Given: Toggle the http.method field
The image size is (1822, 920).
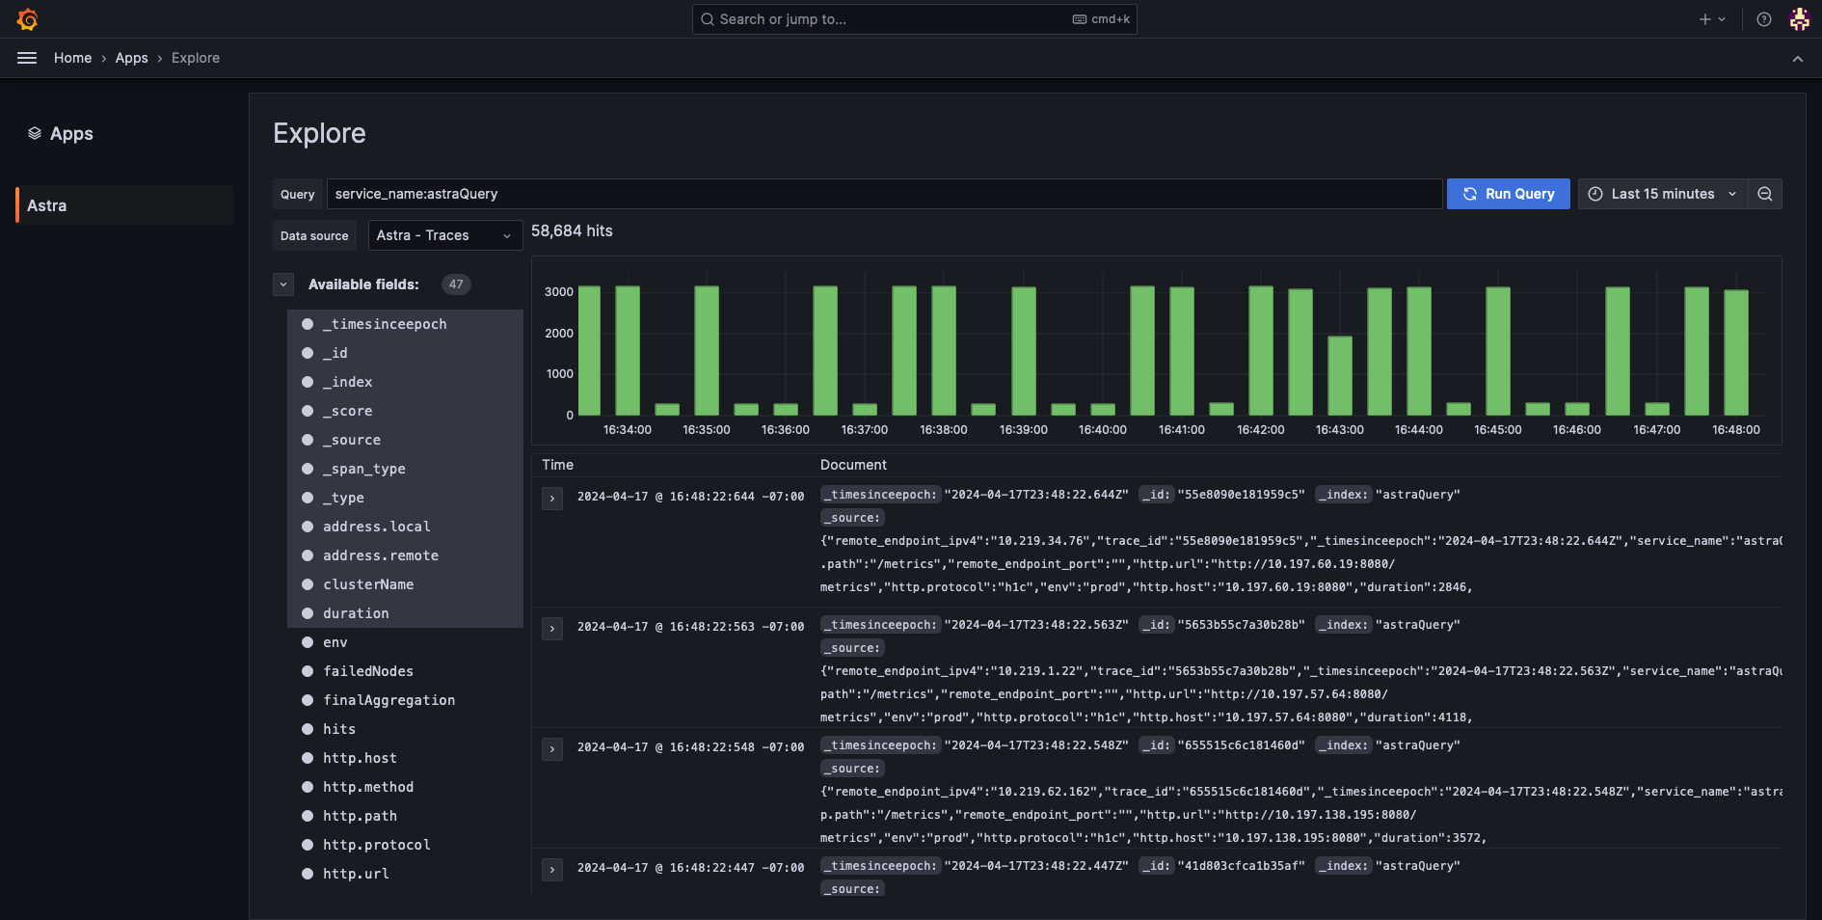Looking at the screenshot, I should click(x=405, y=787).
